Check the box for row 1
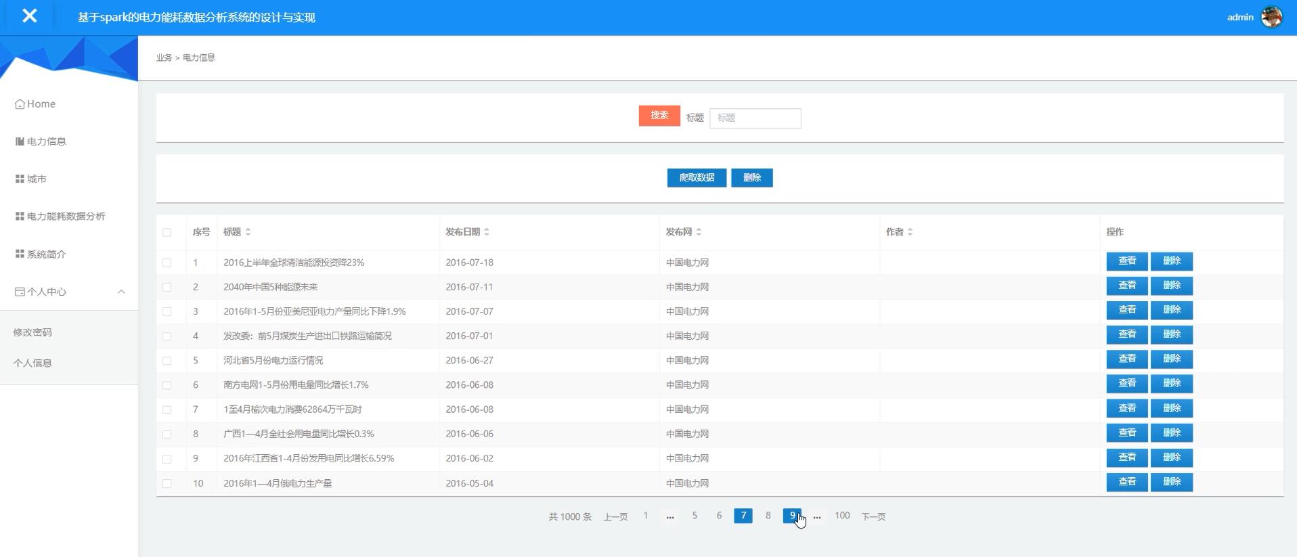The image size is (1297, 557). pos(167,263)
